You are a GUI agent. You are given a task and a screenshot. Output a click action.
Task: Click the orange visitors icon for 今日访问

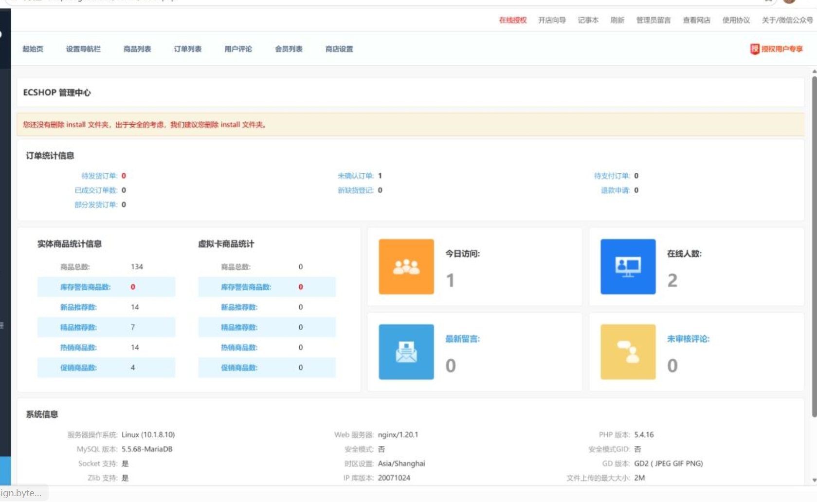pos(406,266)
